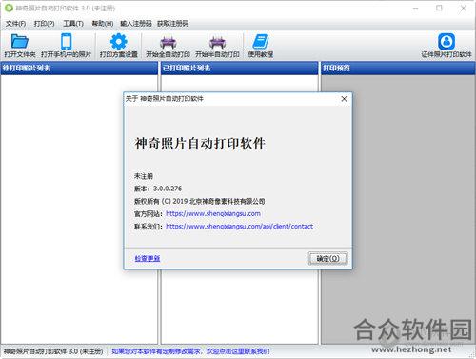
Task: Open the 文件(F) menu
Action: pos(16,24)
